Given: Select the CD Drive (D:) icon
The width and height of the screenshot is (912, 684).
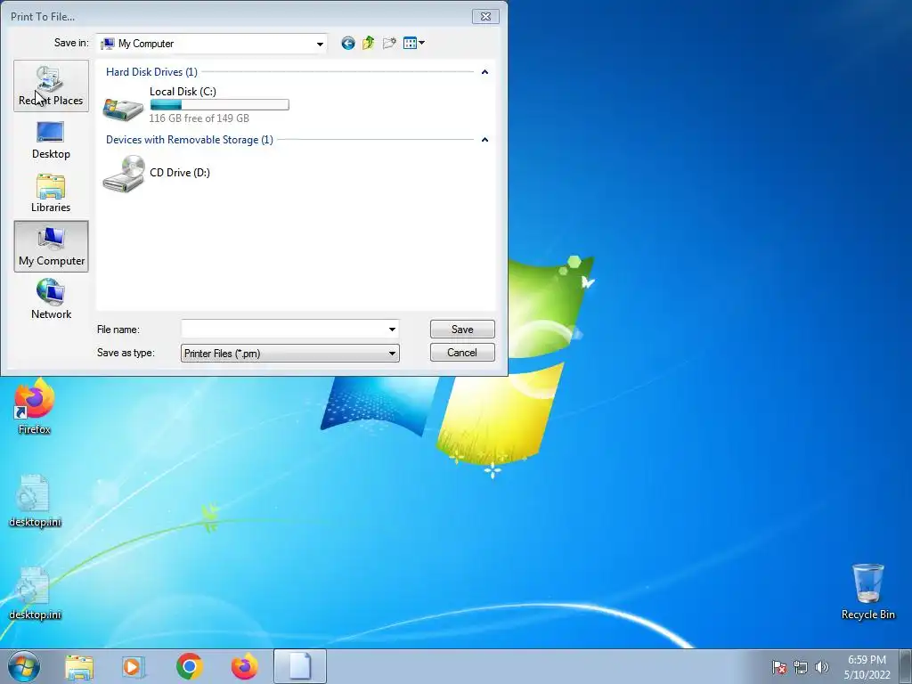Looking at the screenshot, I should [x=123, y=174].
